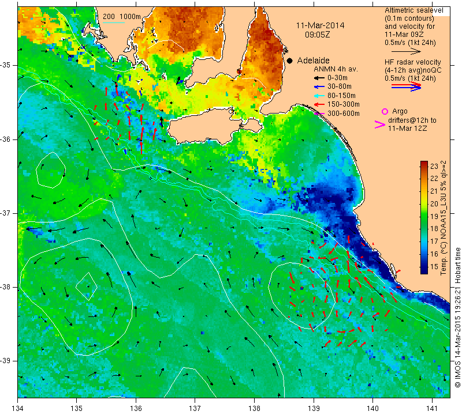
Task: Click the Altimetric sealevel heading
Action: (x=414, y=10)
